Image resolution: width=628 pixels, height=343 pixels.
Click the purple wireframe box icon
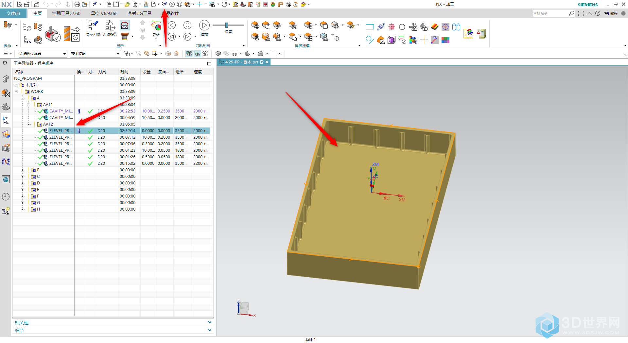click(x=392, y=40)
